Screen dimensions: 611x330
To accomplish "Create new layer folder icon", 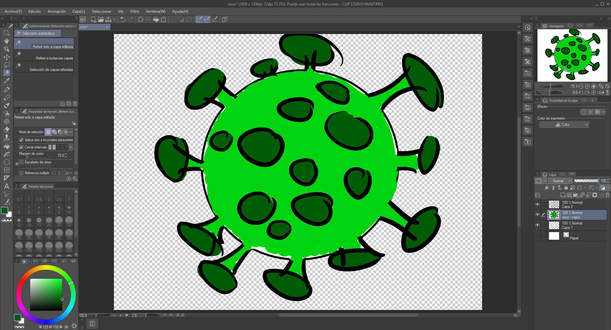I will 575,195.
